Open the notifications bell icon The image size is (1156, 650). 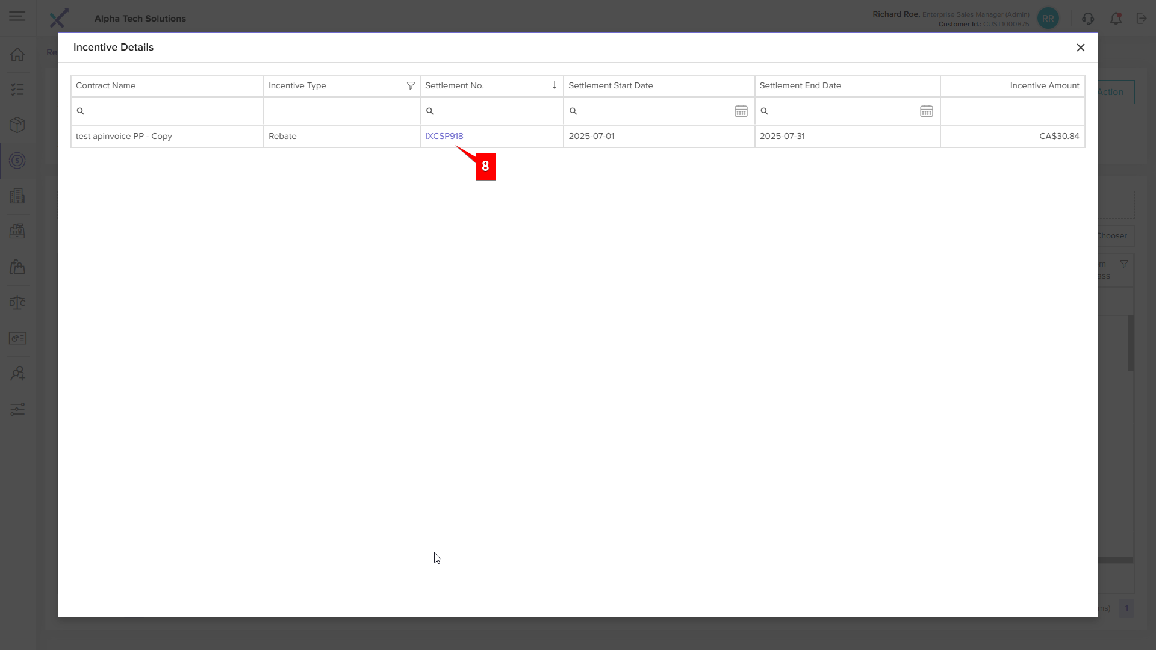point(1116,19)
